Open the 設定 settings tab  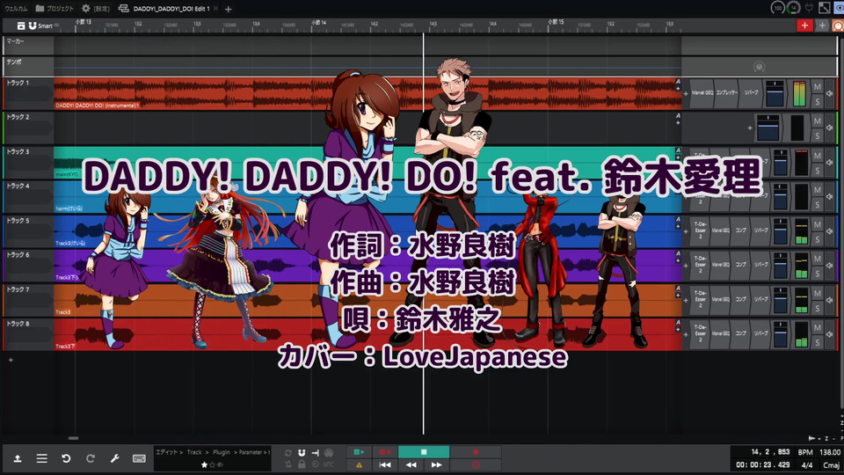pos(96,9)
